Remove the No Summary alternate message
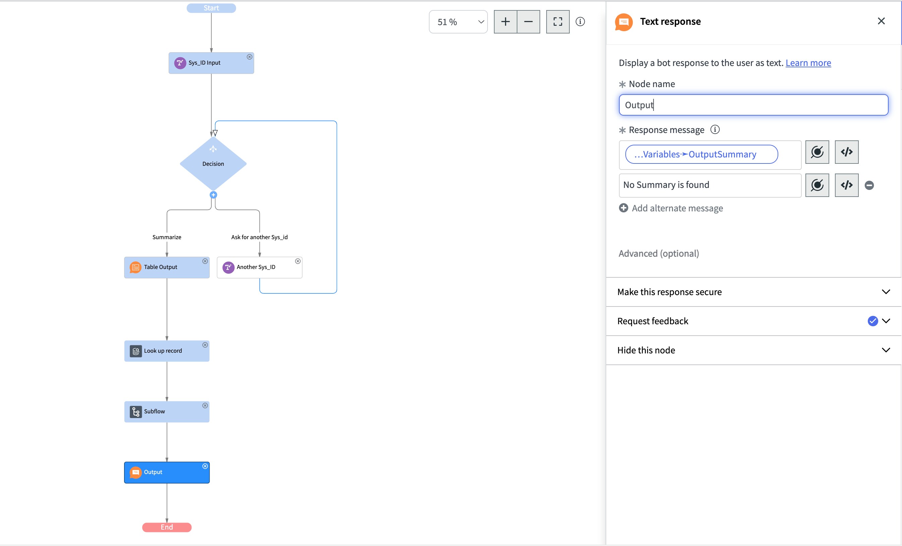This screenshot has width=902, height=546. tap(869, 186)
